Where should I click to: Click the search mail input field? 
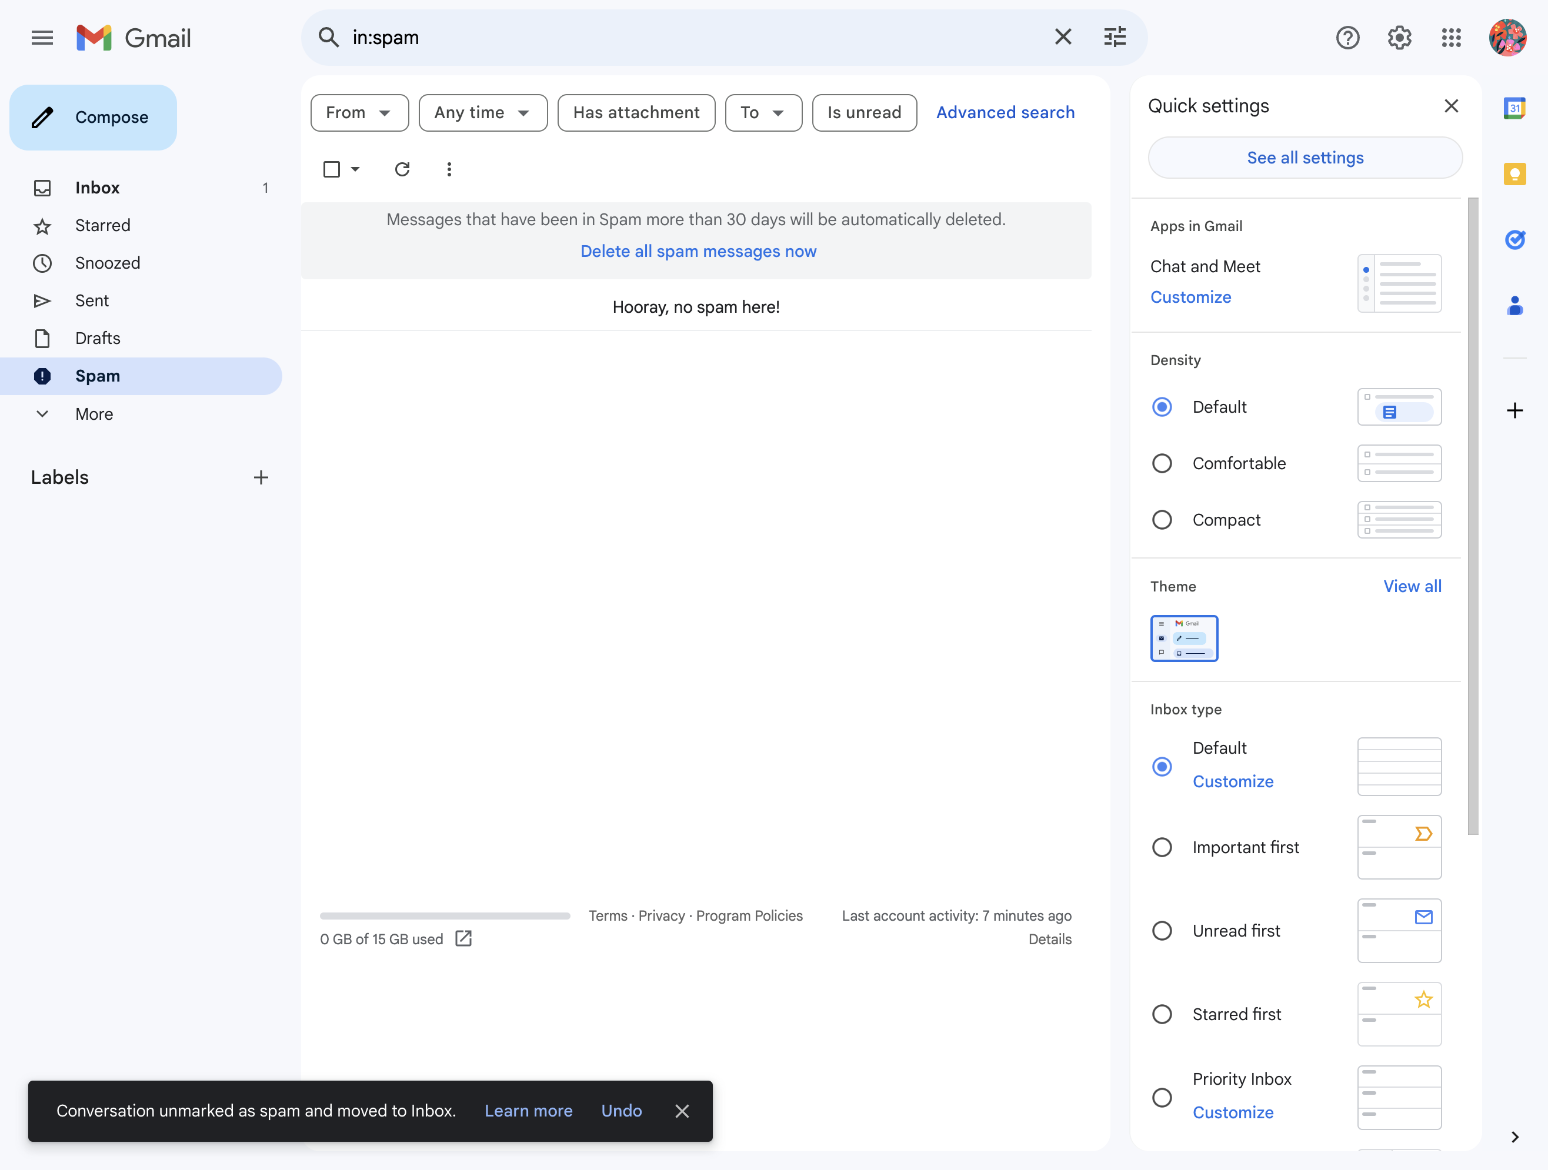[x=693, y=37]
